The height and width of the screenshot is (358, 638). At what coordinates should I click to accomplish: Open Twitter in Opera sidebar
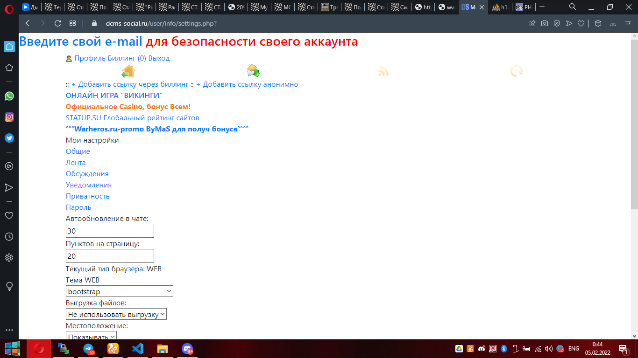[9, 138]
